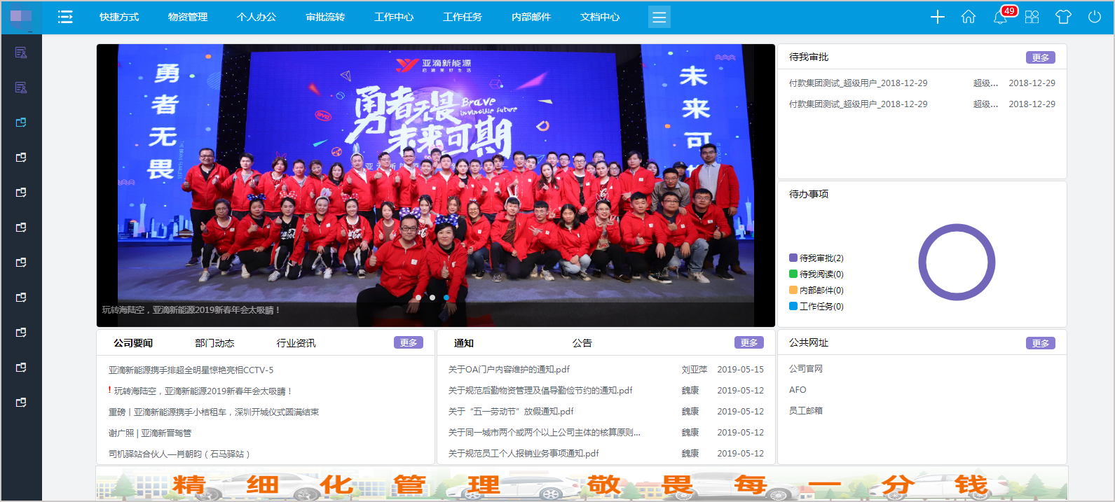Open the 审批流转 menu
1115x502 pixels.
(x=325, y=17)
